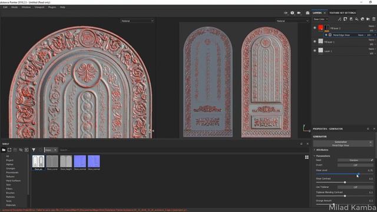
Task: Click the undock icon of Shelf panel
Action: [x=302, y=144]
